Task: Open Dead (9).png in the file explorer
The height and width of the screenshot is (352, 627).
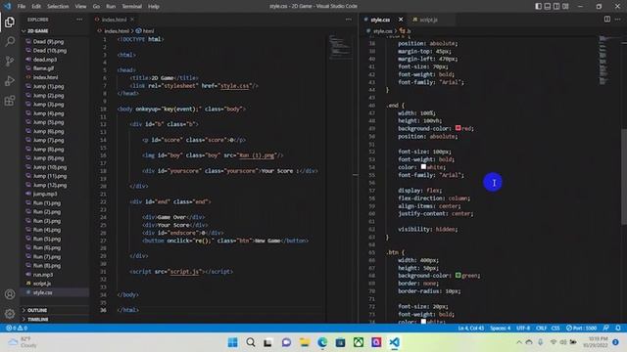Action: [48, 41]
